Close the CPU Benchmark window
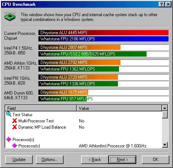The width and height of the screenshot is (173, 168). [x=168, y=4]
